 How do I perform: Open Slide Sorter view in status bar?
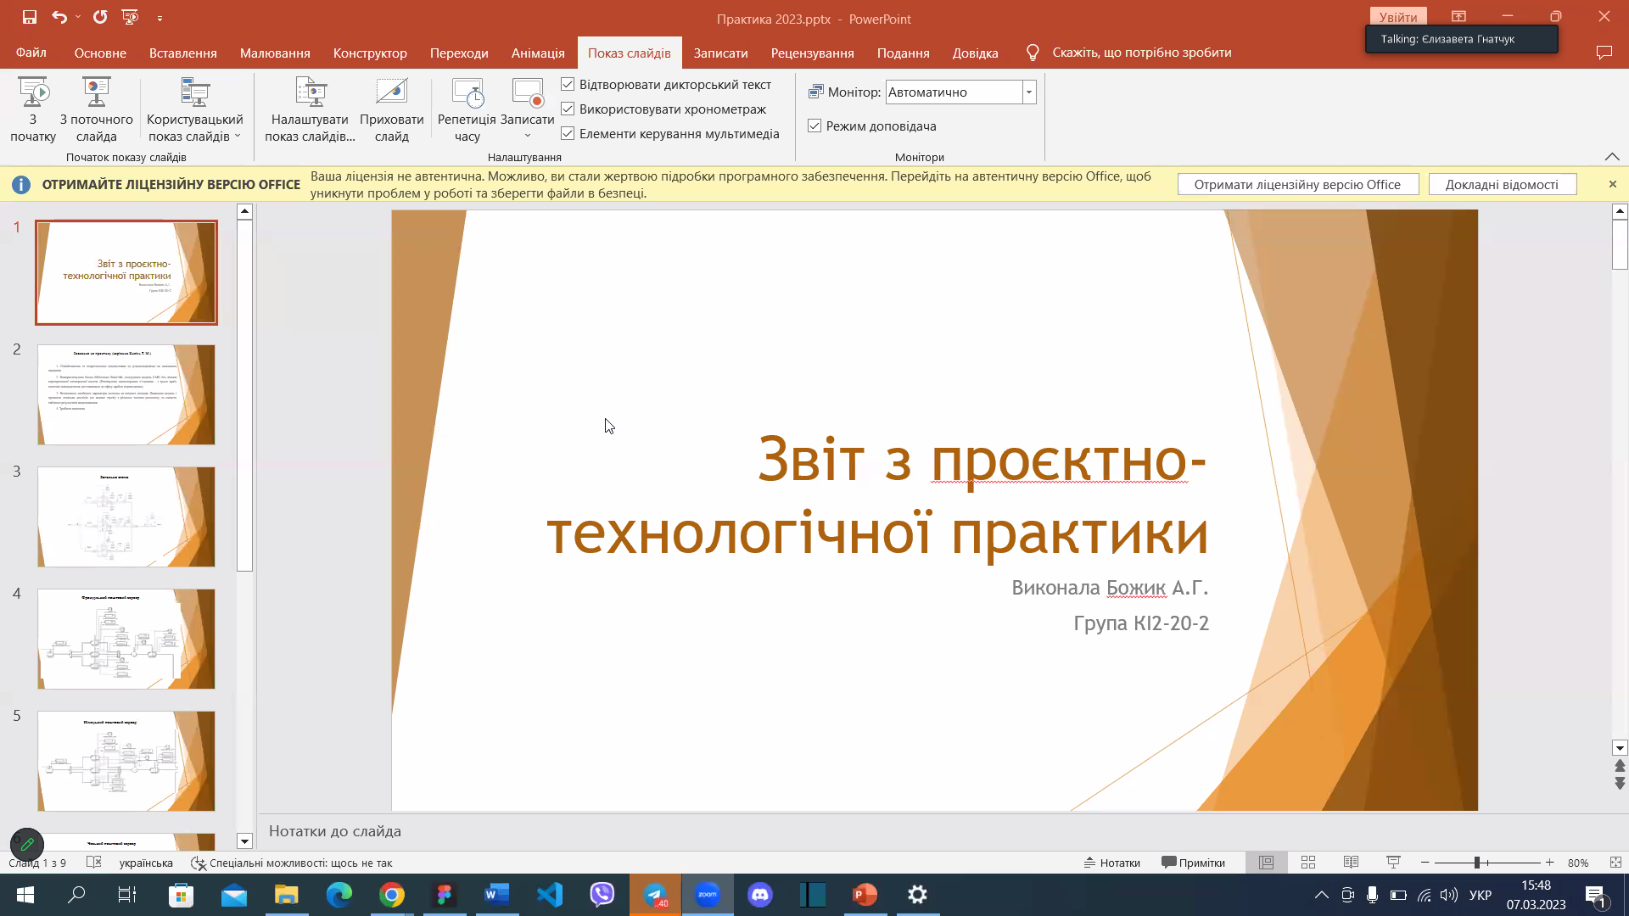click(1308, 863)
